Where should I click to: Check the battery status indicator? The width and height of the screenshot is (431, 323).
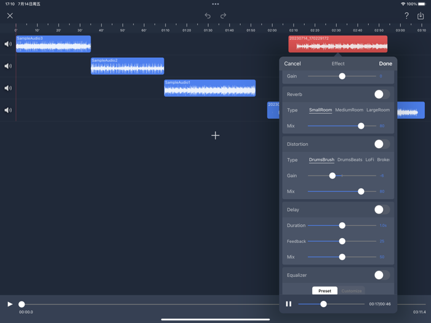422,4
